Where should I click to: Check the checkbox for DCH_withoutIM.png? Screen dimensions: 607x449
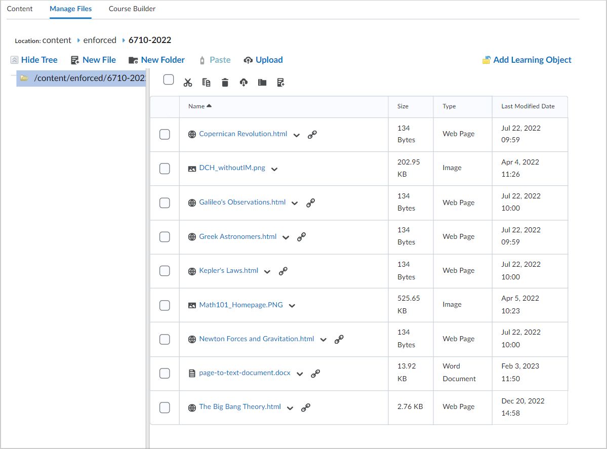[164, 169]
